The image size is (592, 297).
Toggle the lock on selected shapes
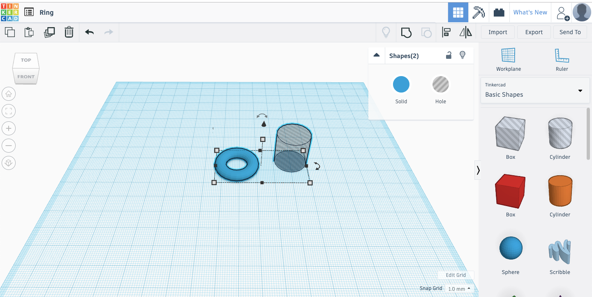tap(449, 55)
